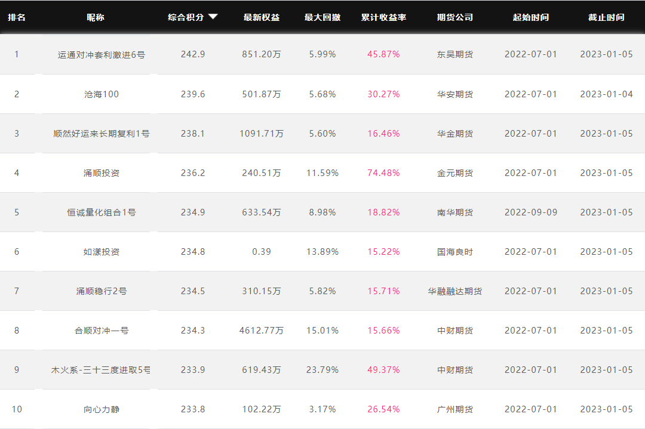Sort by 综合积分 column header
This screenshot has height=429, width=645.
[186, 17]
